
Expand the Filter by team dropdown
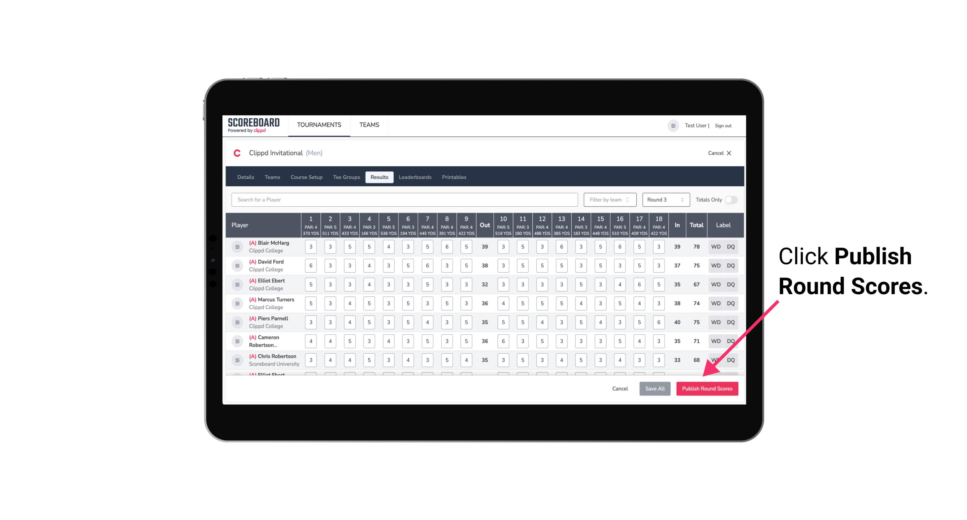[609, 200]
